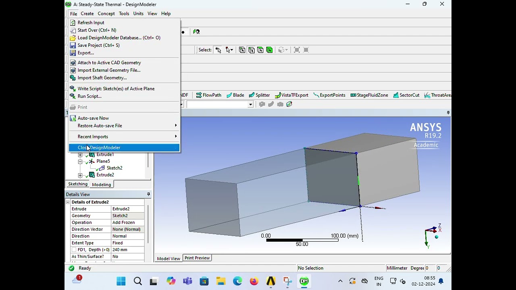The height and width of the screenshot is (290, 516).
Task: Open the Tools menu
Action: tap(124, 14)
